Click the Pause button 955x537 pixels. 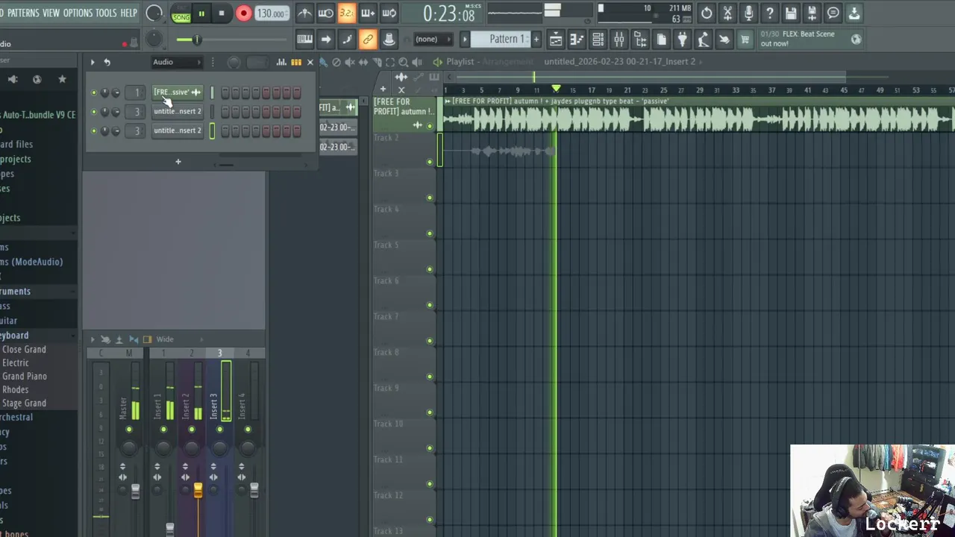coord(201,13)
